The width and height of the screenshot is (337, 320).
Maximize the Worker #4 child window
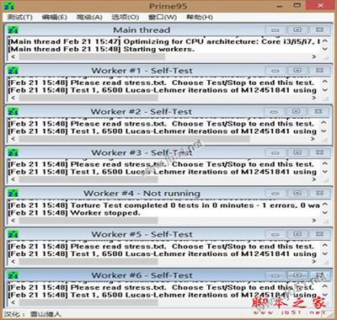pos(297,193)
